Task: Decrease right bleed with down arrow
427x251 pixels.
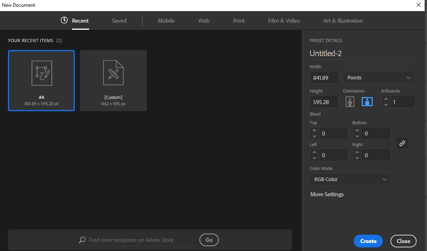Action: [x=357, y=158]
